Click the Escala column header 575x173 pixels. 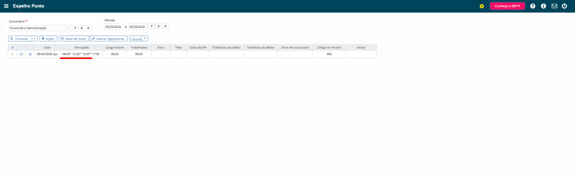(x=361, y=48)
